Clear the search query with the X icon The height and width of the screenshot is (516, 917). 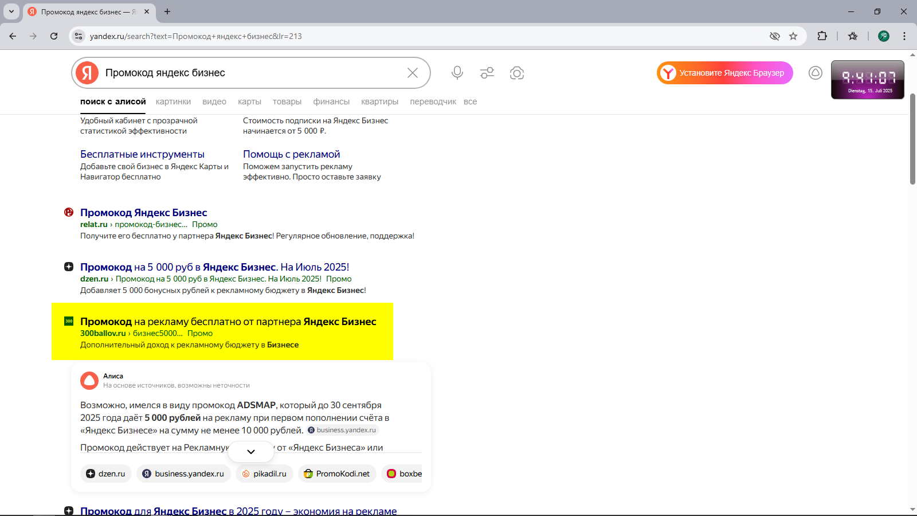[x=413, y=73]
